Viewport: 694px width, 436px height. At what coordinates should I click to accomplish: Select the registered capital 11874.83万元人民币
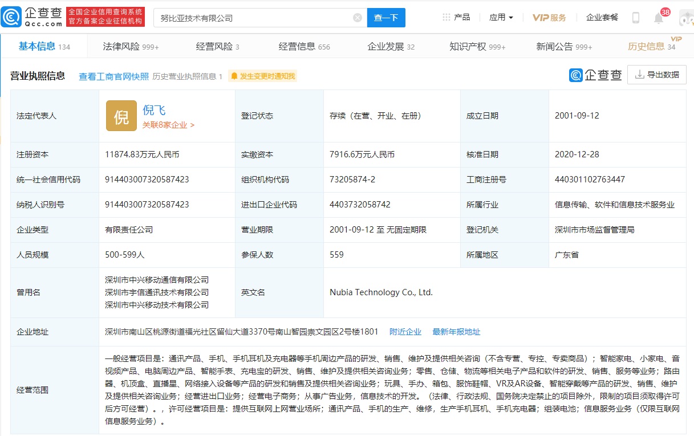coord(143,154)
